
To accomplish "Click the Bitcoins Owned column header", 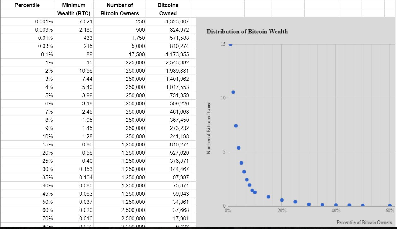I will tap(168, 9).
